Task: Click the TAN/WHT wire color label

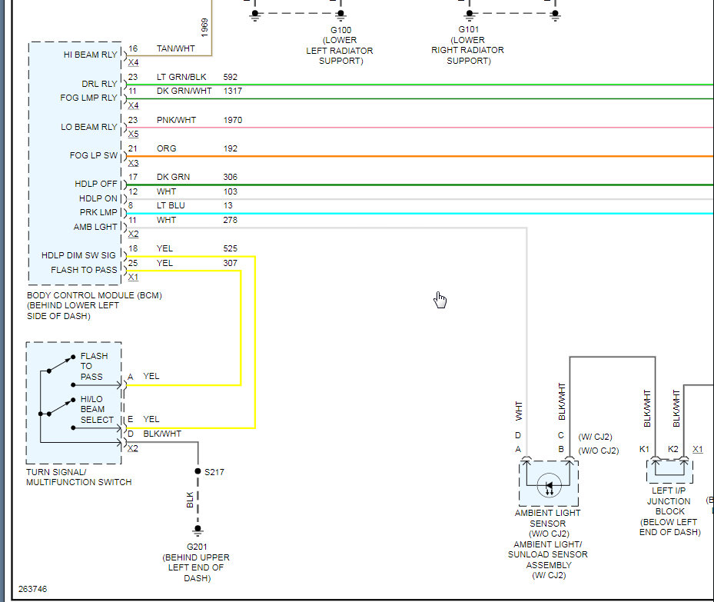Action: [x=176, y=48]
